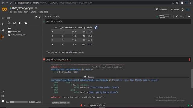Toggle show hidden files eye icon
This screenshot has height=108, width=193.
(26, 23)
